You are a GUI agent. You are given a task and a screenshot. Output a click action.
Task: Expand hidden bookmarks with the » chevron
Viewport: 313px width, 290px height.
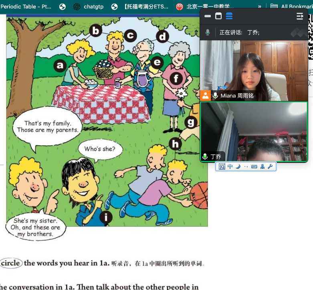[x=260, y=6]
